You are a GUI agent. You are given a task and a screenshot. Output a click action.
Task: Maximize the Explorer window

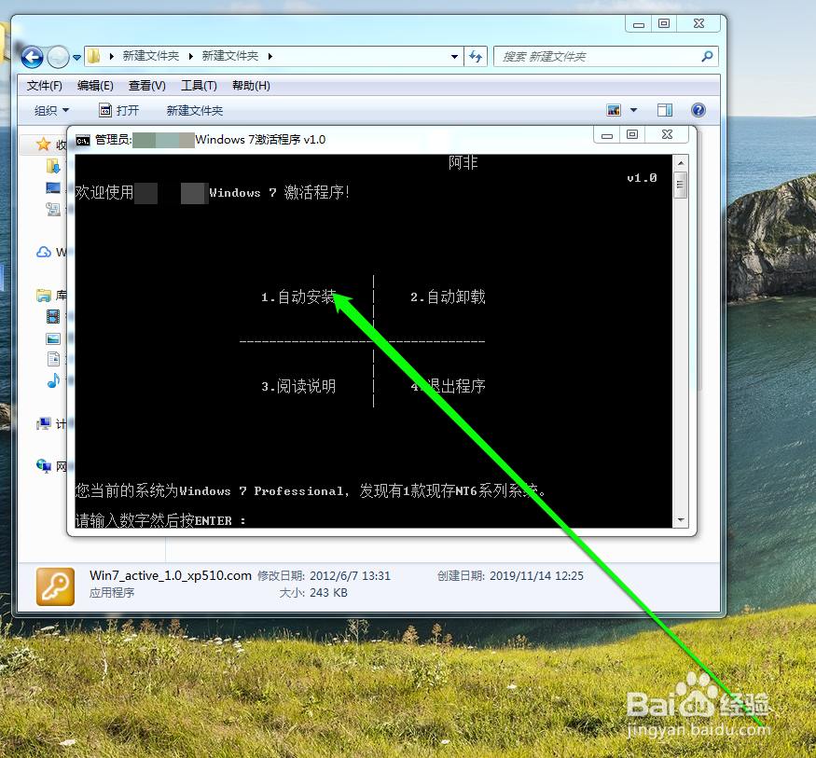point(664,23)
